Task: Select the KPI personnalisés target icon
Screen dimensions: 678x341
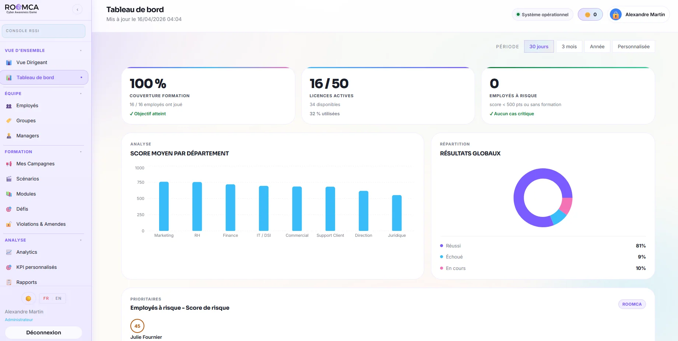Action: pos(9,267)
